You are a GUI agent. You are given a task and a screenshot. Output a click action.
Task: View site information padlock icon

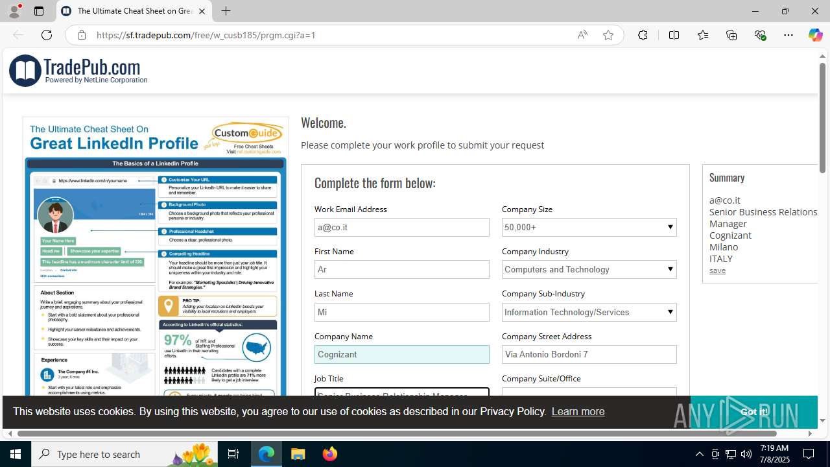pyautogui.click(x=81, y=35)
